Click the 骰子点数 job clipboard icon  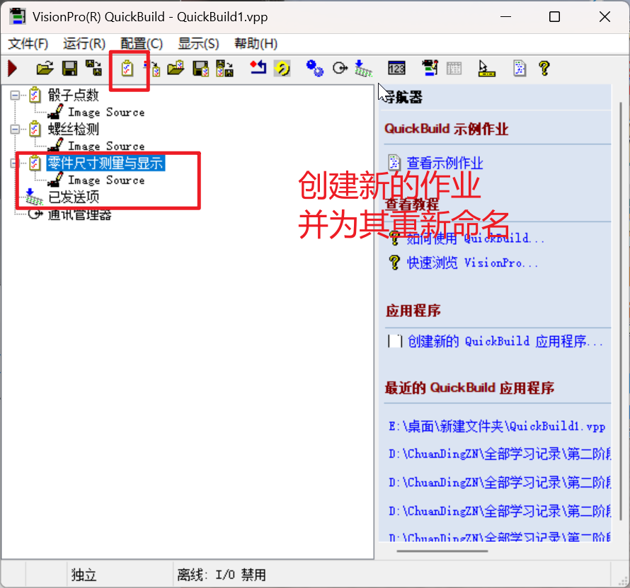tap(35, 96)
